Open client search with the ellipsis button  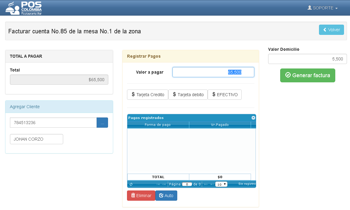(102, 123)
